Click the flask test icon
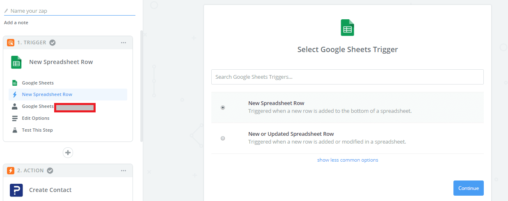Screen dimensions: 508x201 [15, 130]
